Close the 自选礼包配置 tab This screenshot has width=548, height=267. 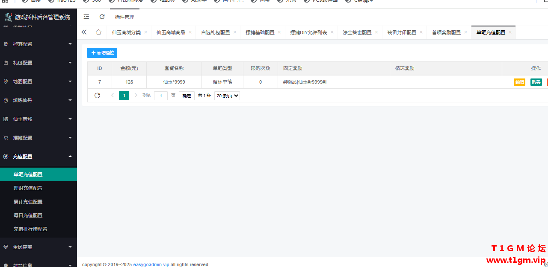234,32
